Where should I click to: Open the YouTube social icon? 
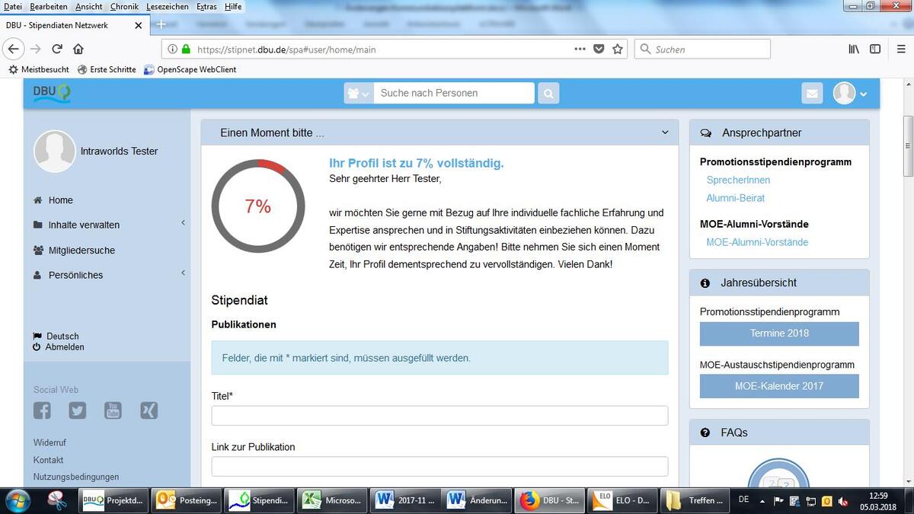pyautogui.click(x=113, y=410)
